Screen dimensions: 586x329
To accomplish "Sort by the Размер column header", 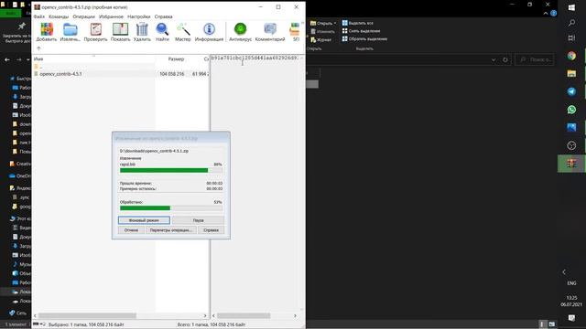I will click(x=176, y=58).
